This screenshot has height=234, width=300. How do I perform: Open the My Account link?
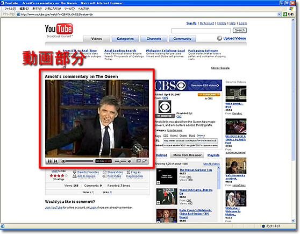207,23
